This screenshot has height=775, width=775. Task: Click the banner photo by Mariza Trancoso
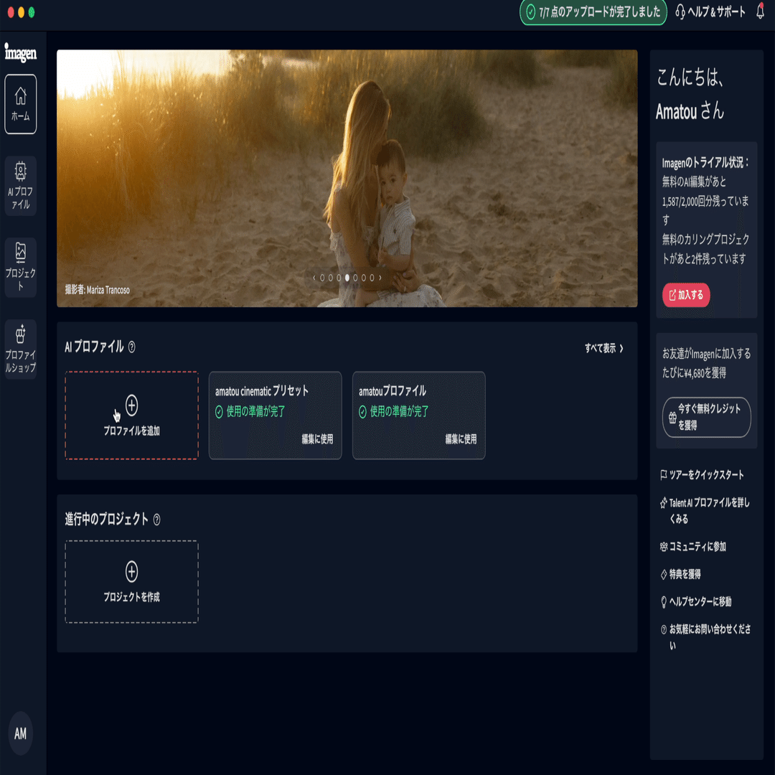[x=347, y=178]
